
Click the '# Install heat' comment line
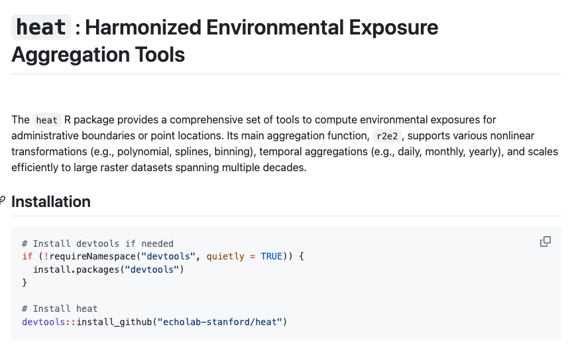(x=60, y=309)
